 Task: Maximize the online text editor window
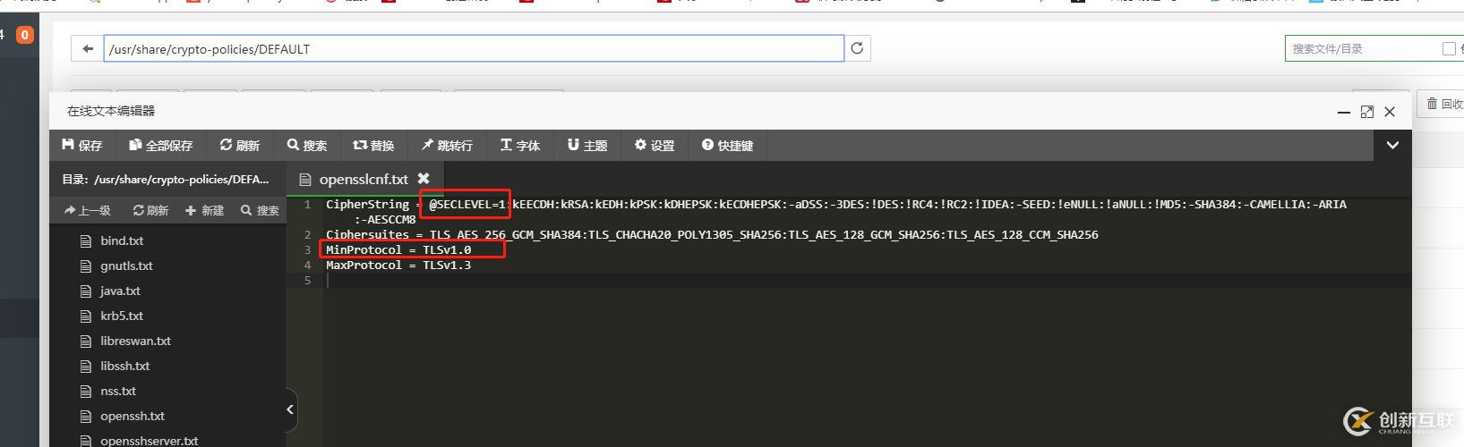[x=1366, y=112]
